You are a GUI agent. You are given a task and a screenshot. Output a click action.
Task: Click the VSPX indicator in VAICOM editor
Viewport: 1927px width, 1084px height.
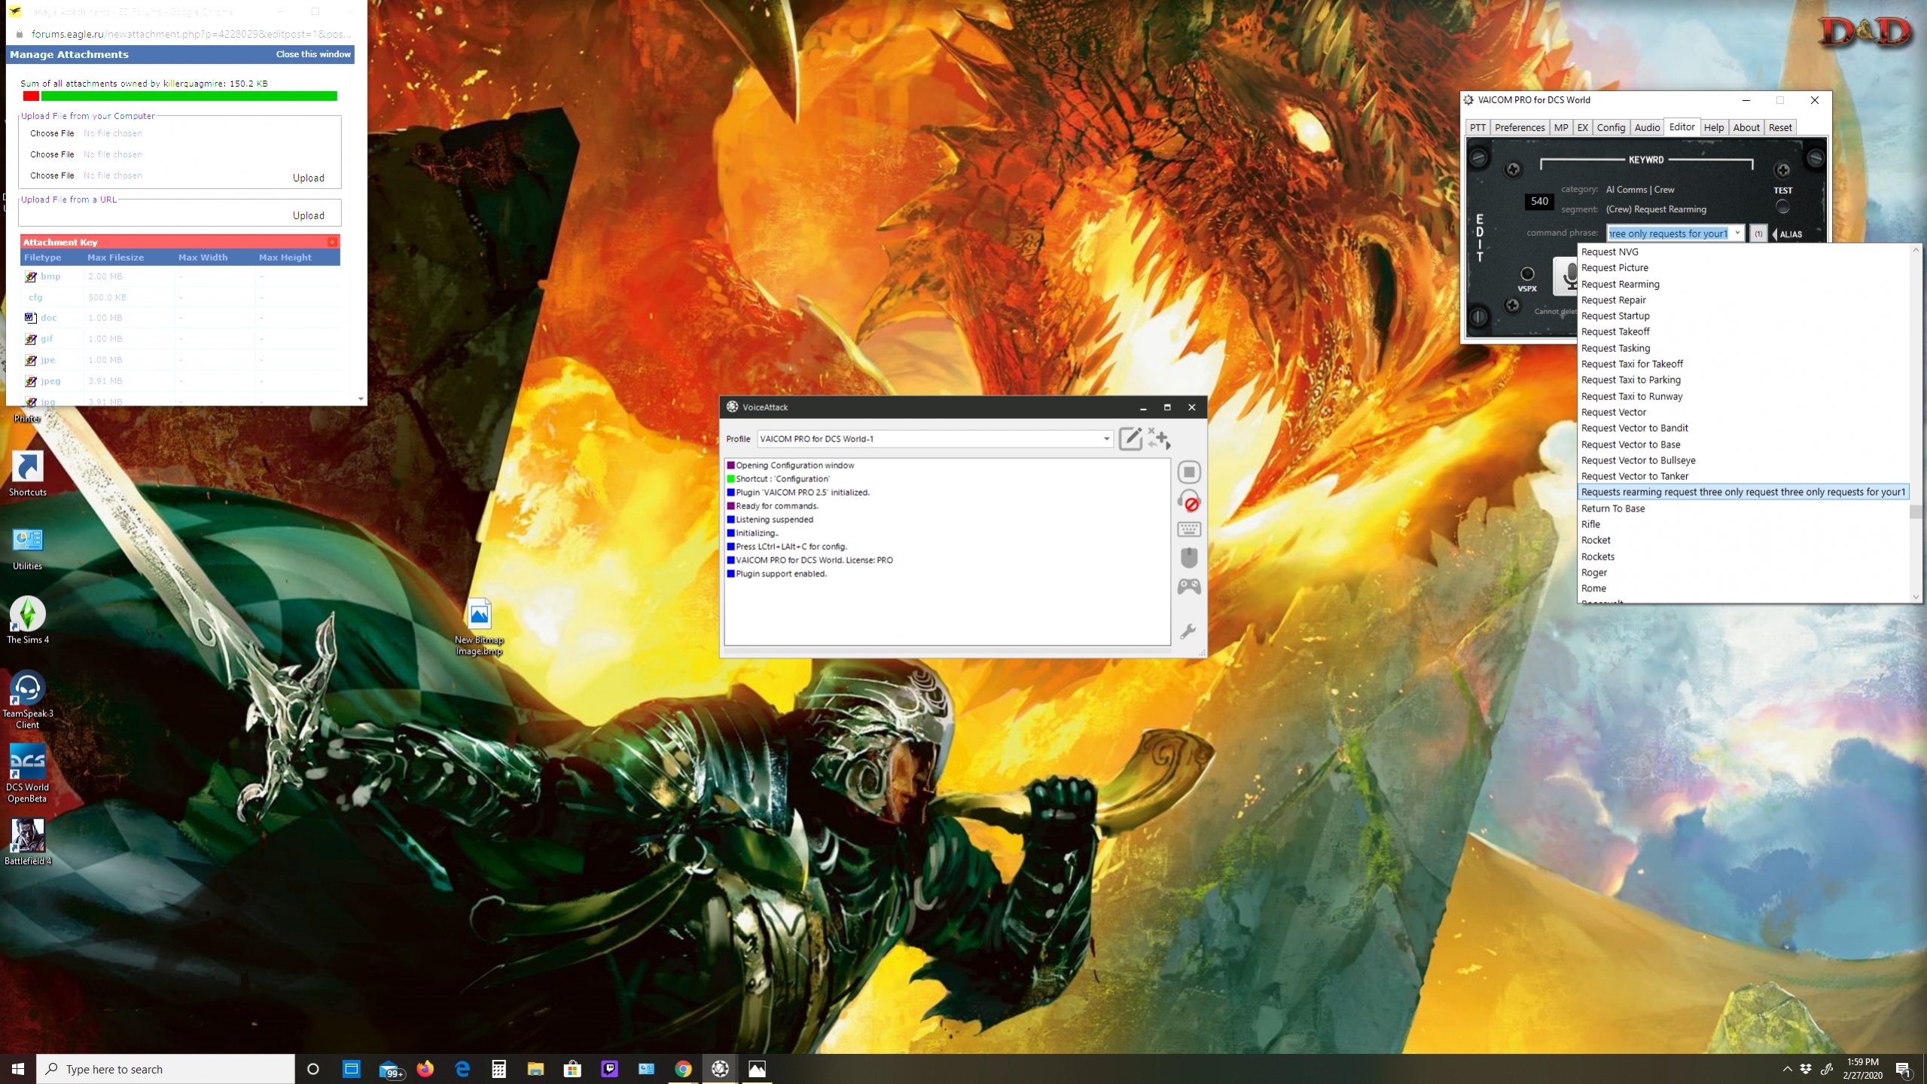tap(1527, 274)
